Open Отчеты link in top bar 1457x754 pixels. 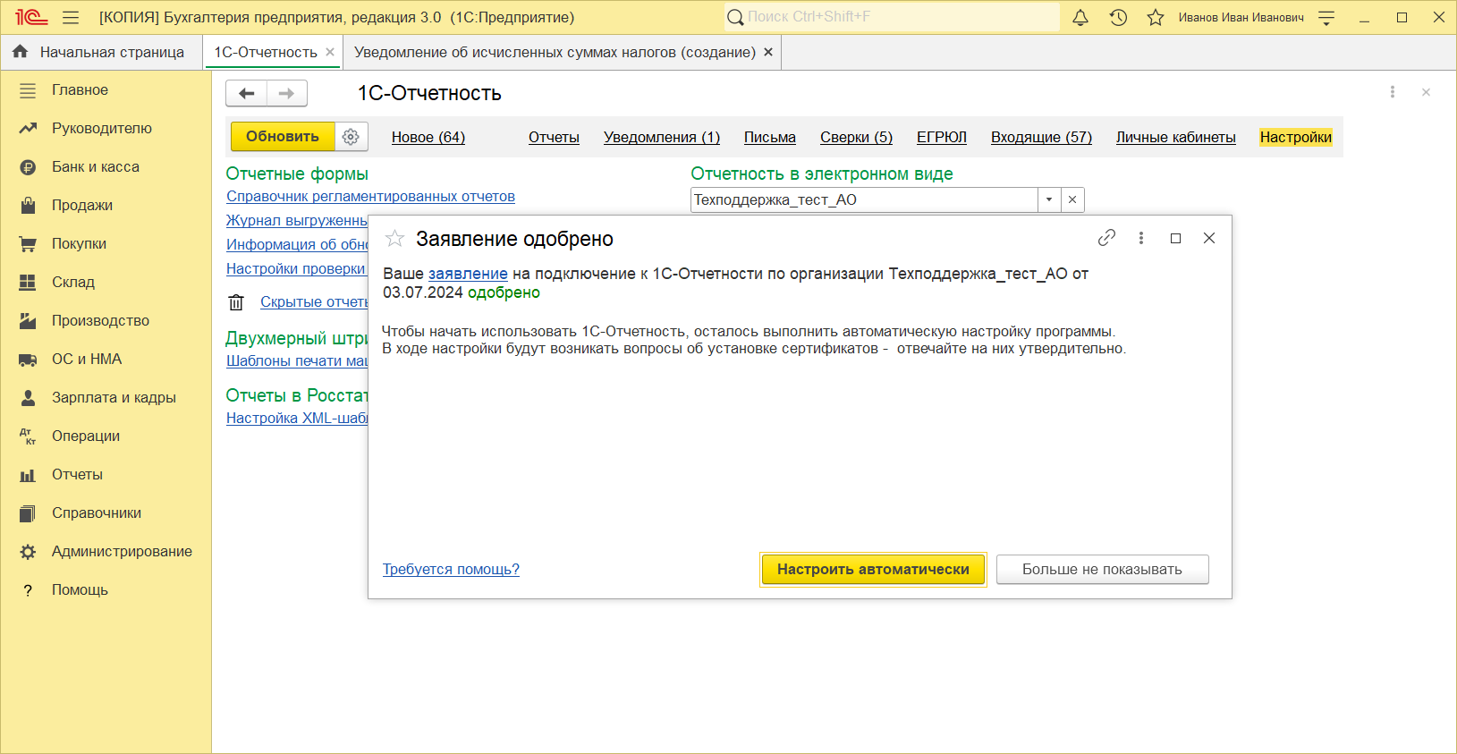pyautogui.click(x=554, y=137)
